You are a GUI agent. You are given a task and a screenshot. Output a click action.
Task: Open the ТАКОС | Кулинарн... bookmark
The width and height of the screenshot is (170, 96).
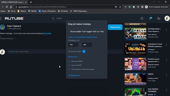pyautogui.click(x=79, y=11)
